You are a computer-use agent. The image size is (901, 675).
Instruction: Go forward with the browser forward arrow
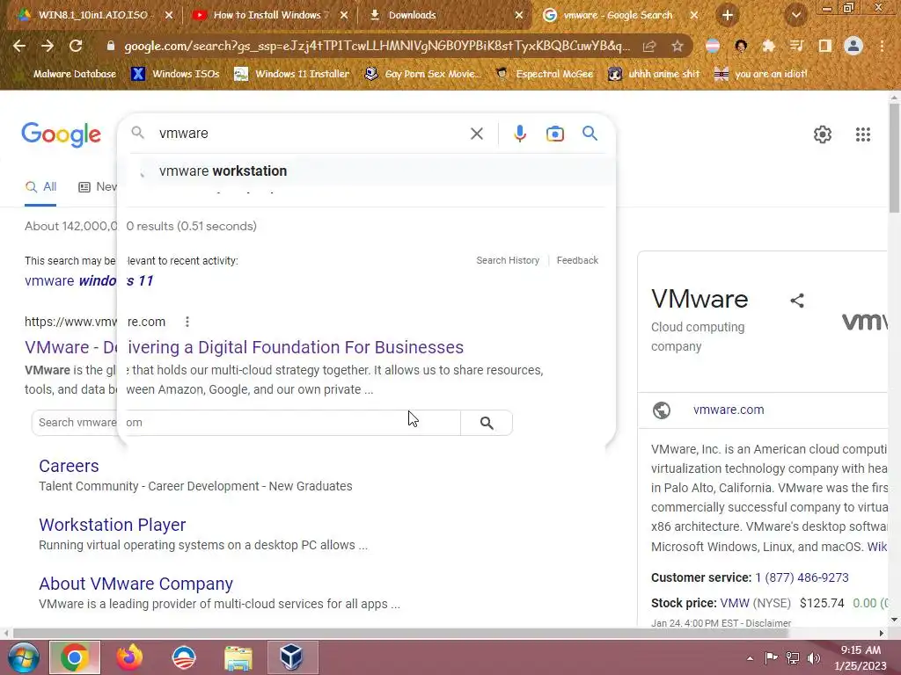(48, 46)
